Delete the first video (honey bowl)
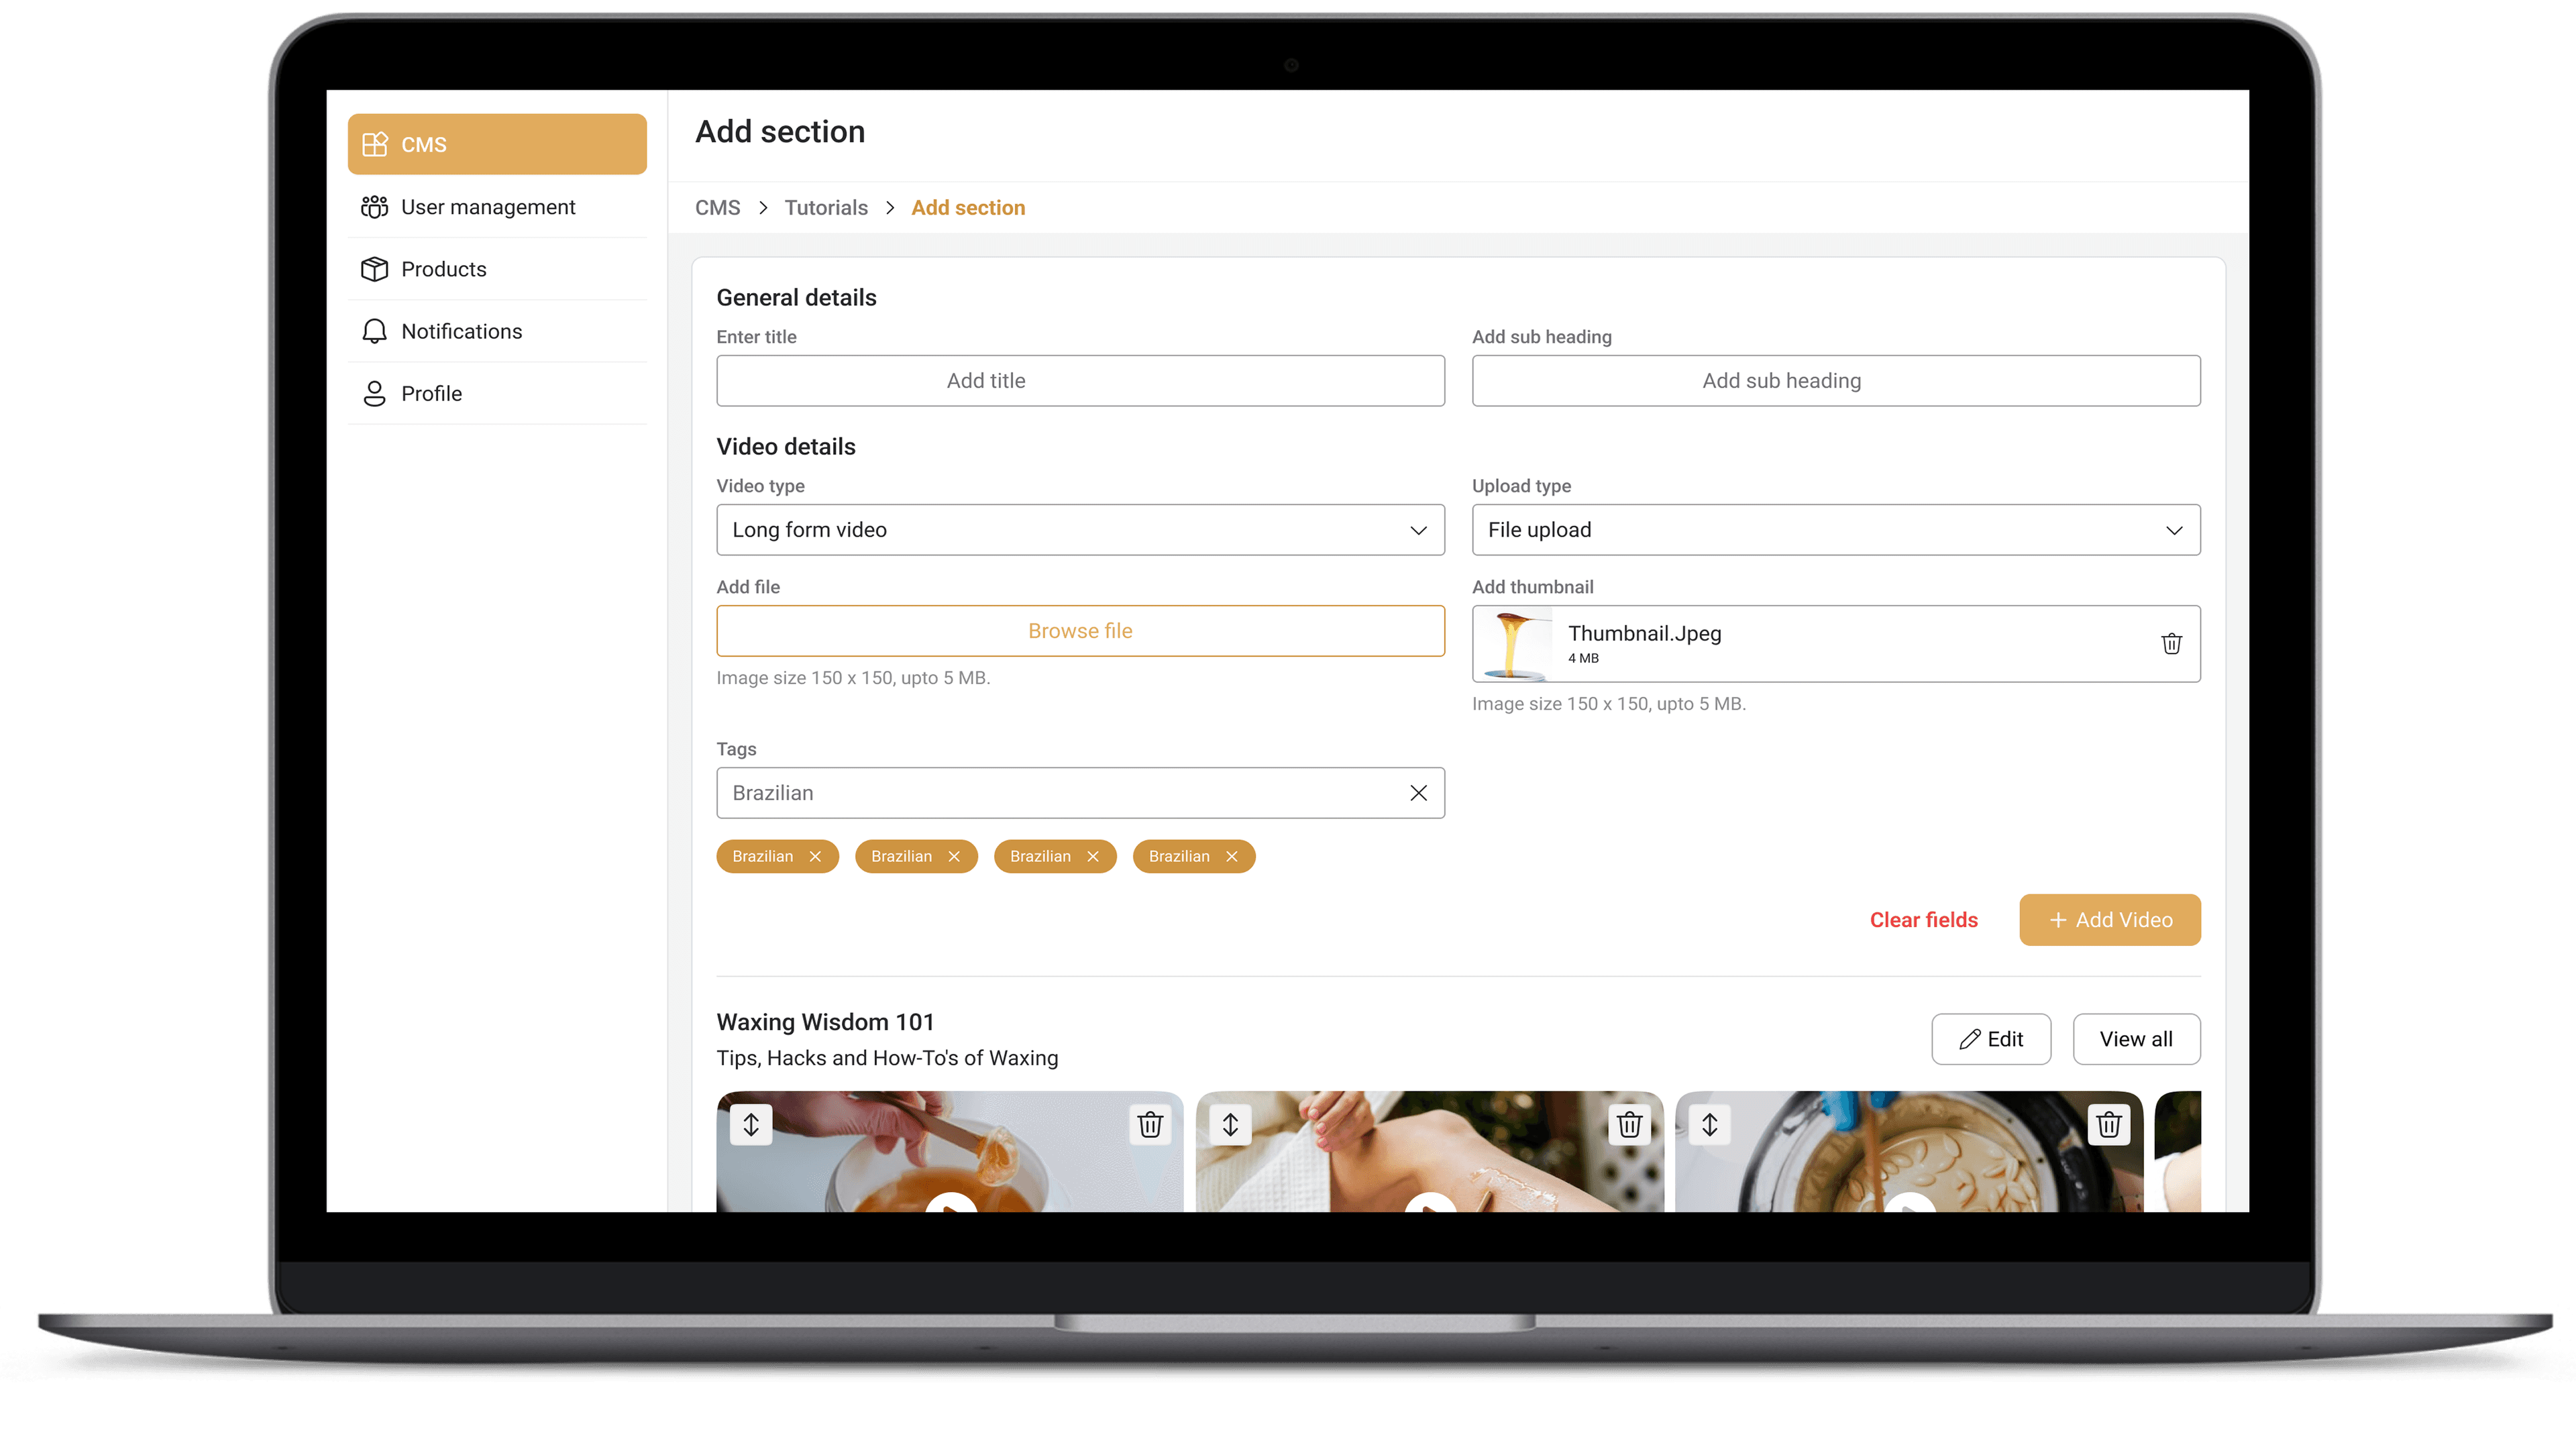 pyautogui.click(x=1150, y=1125)
